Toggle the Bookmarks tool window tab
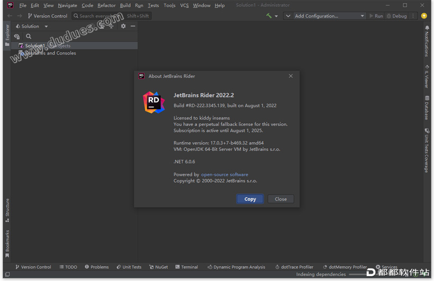 [x=7, y=243]
